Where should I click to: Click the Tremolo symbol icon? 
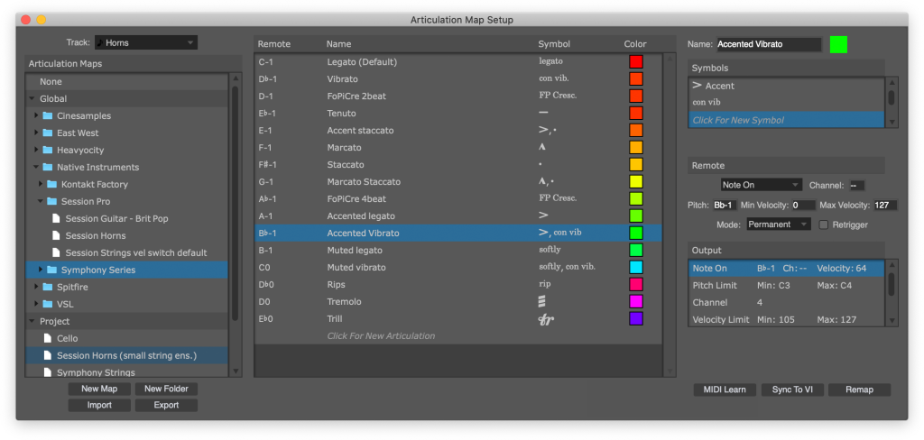click(x=542, y=302)
